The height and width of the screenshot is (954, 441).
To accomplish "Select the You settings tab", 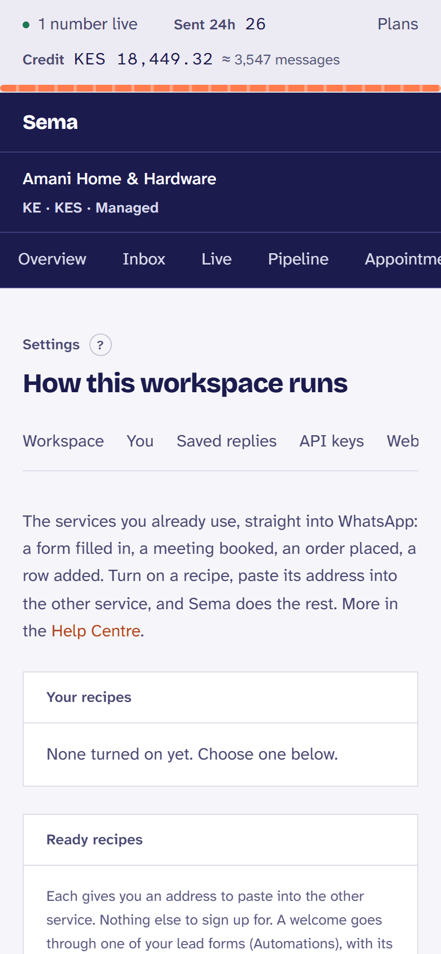I will pyautogui.click(x=140, y=441).
